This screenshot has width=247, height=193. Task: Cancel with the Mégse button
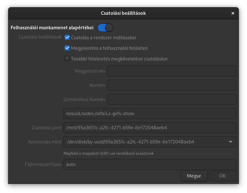tap(194, 176)
